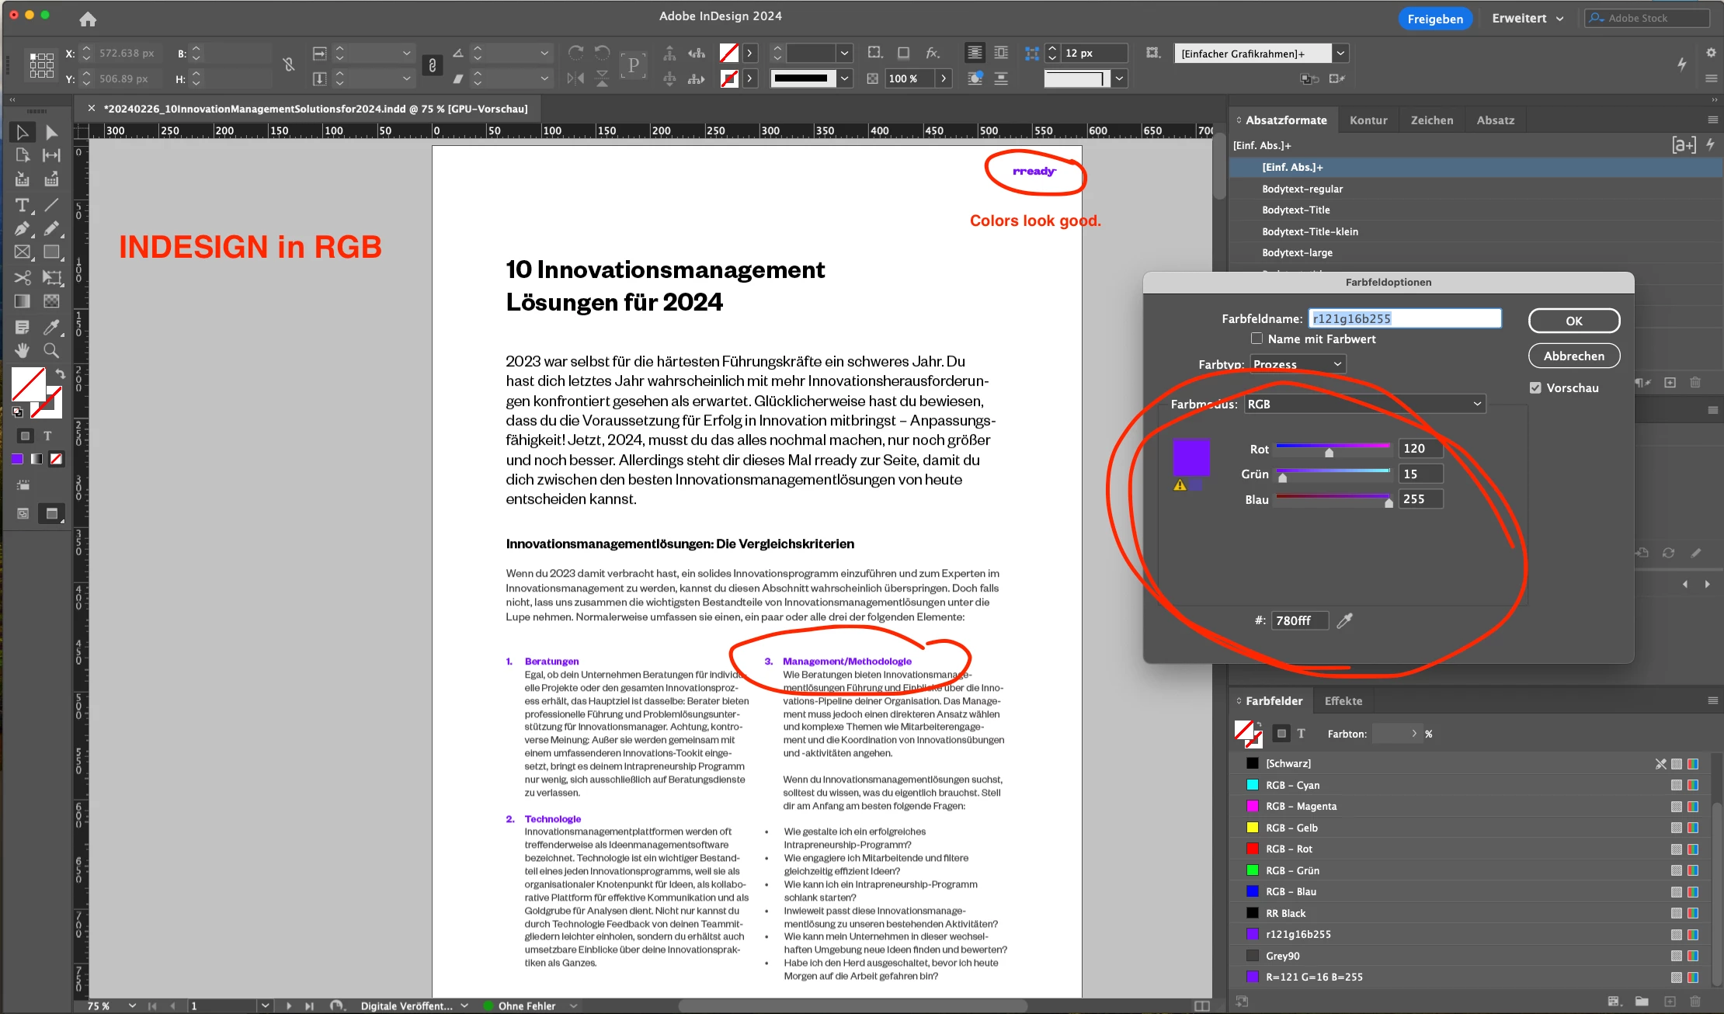Select the Bodytext-Title paragraph style
This screenshot has height=1014, width=1724.
click(x=1295, y=210)
